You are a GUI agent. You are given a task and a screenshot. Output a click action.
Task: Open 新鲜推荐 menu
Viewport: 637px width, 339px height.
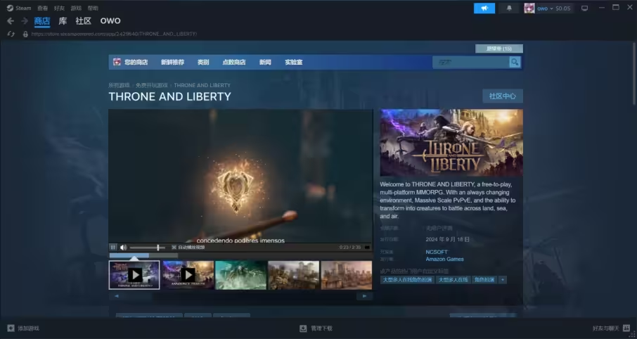pyautogui.click(x=172, y=62)
